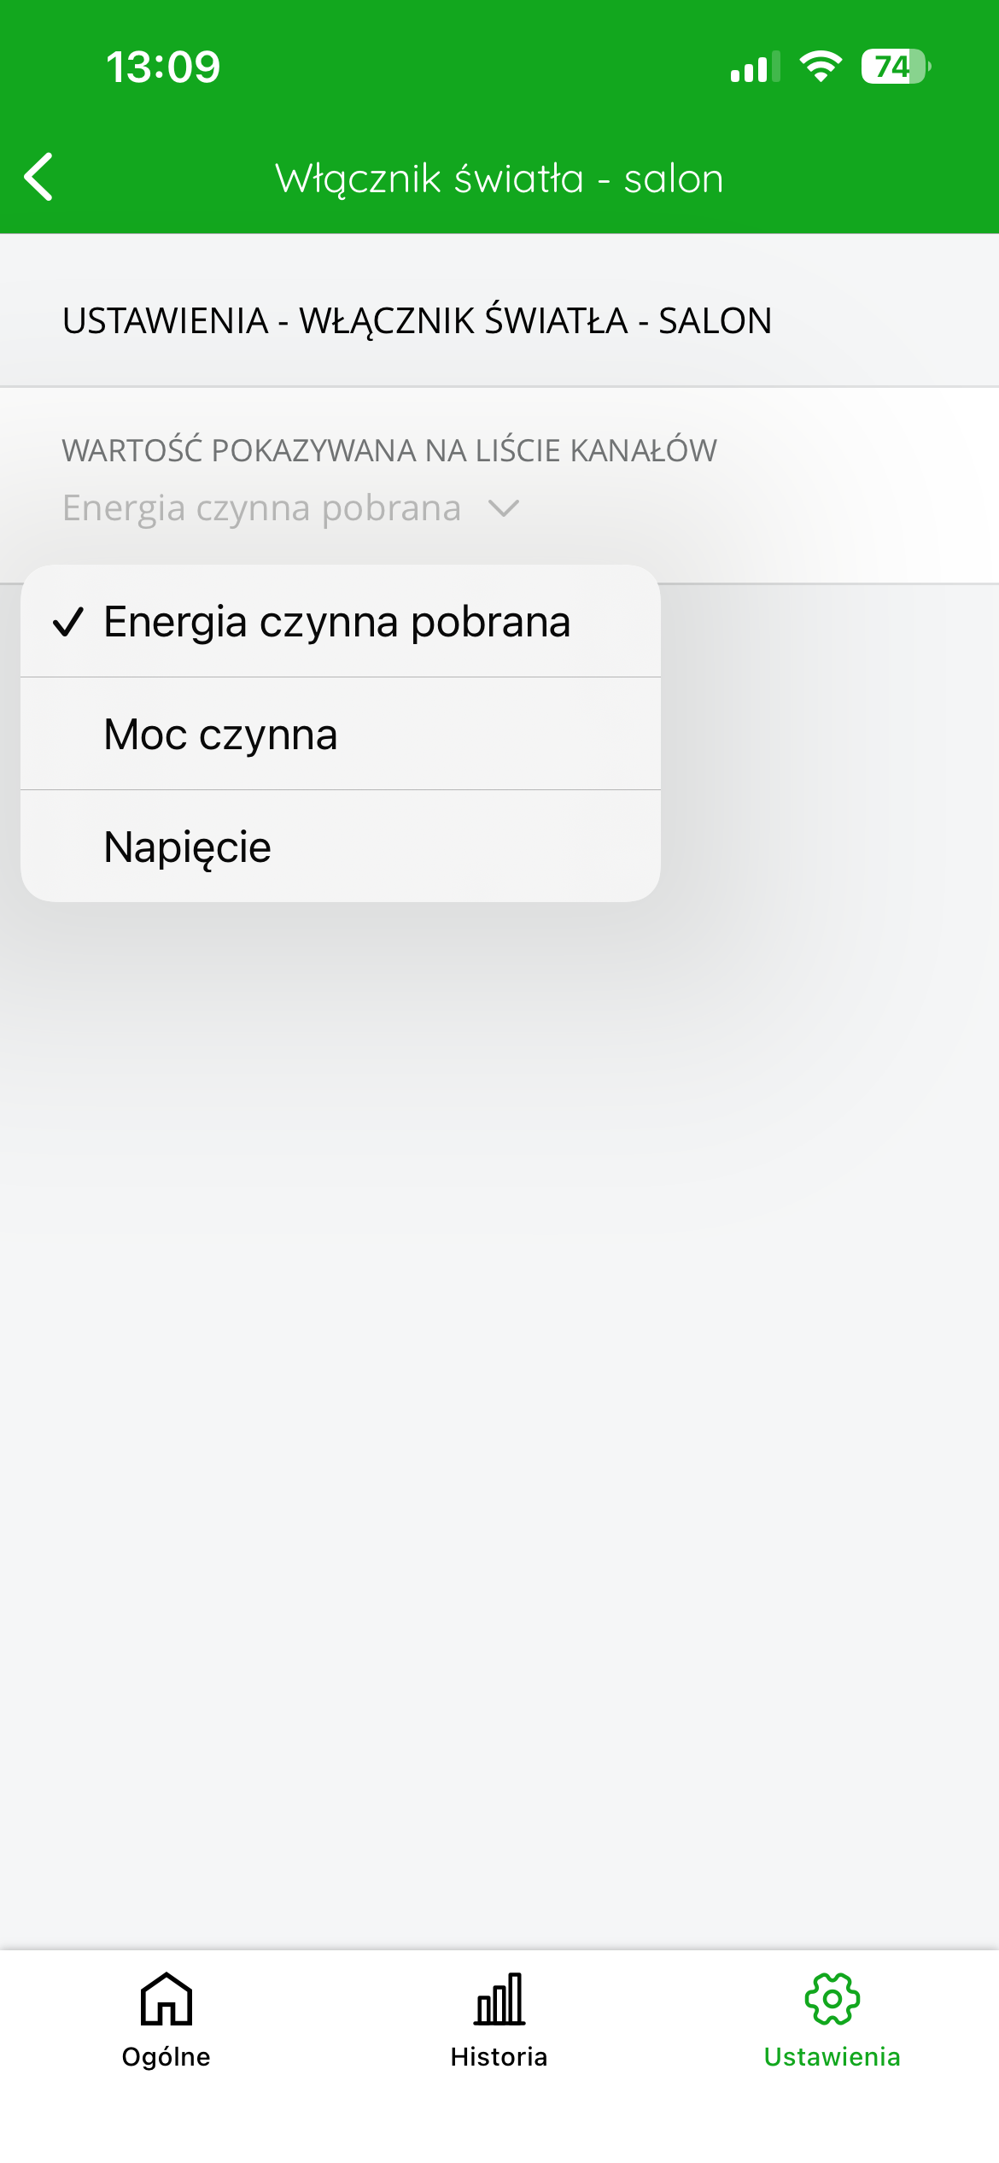The height and width of the screenshot is (2163, 999).
Task: Choose Napięcie from the list
Action: point(341,847)
